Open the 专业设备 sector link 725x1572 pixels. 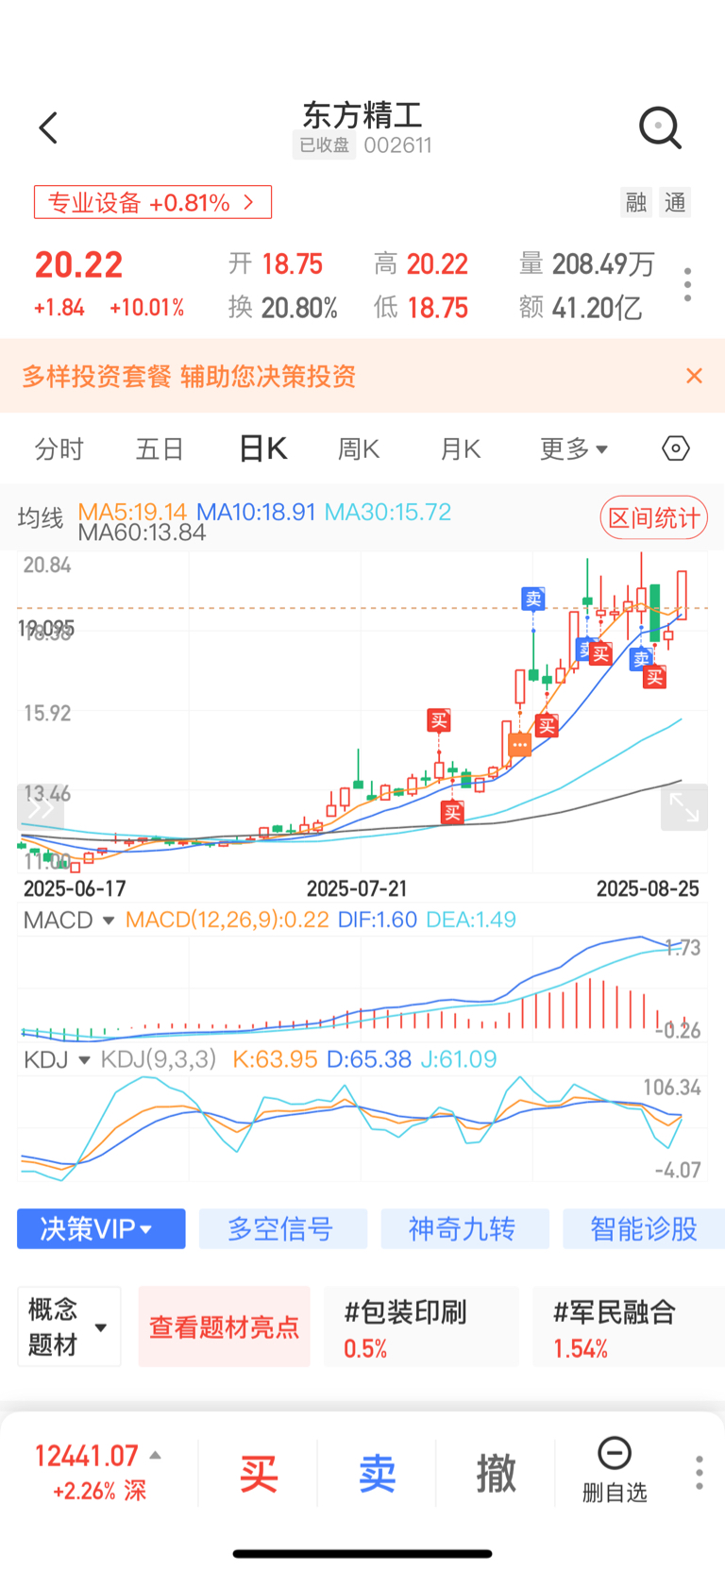[x=153, y=202]
